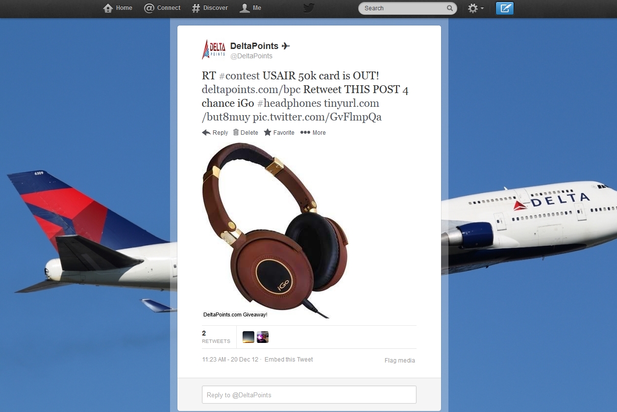Viewport: 617px width, 412px height.
Task: Delete this tweet via trash icon
Action: pyautogui.click(x=246, y=133)
